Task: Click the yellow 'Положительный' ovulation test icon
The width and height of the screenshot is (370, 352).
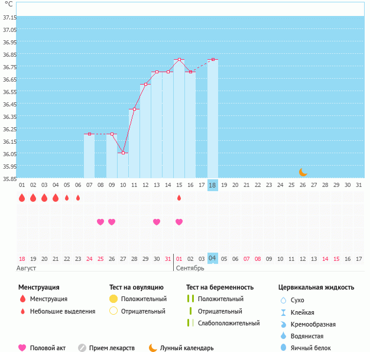Action: click(114, 299)
